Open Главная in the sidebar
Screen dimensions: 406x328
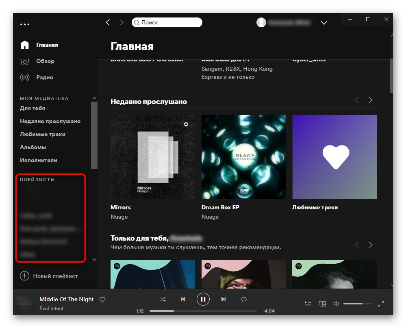click(x=47, y=45)
